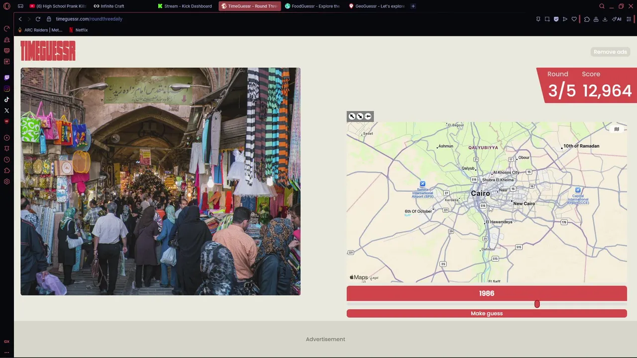This screenshot has height=358, width=637.
Task: Select the TimeGuessr Round Three tab
Action: pyautogui.click(x=249, y=6)
